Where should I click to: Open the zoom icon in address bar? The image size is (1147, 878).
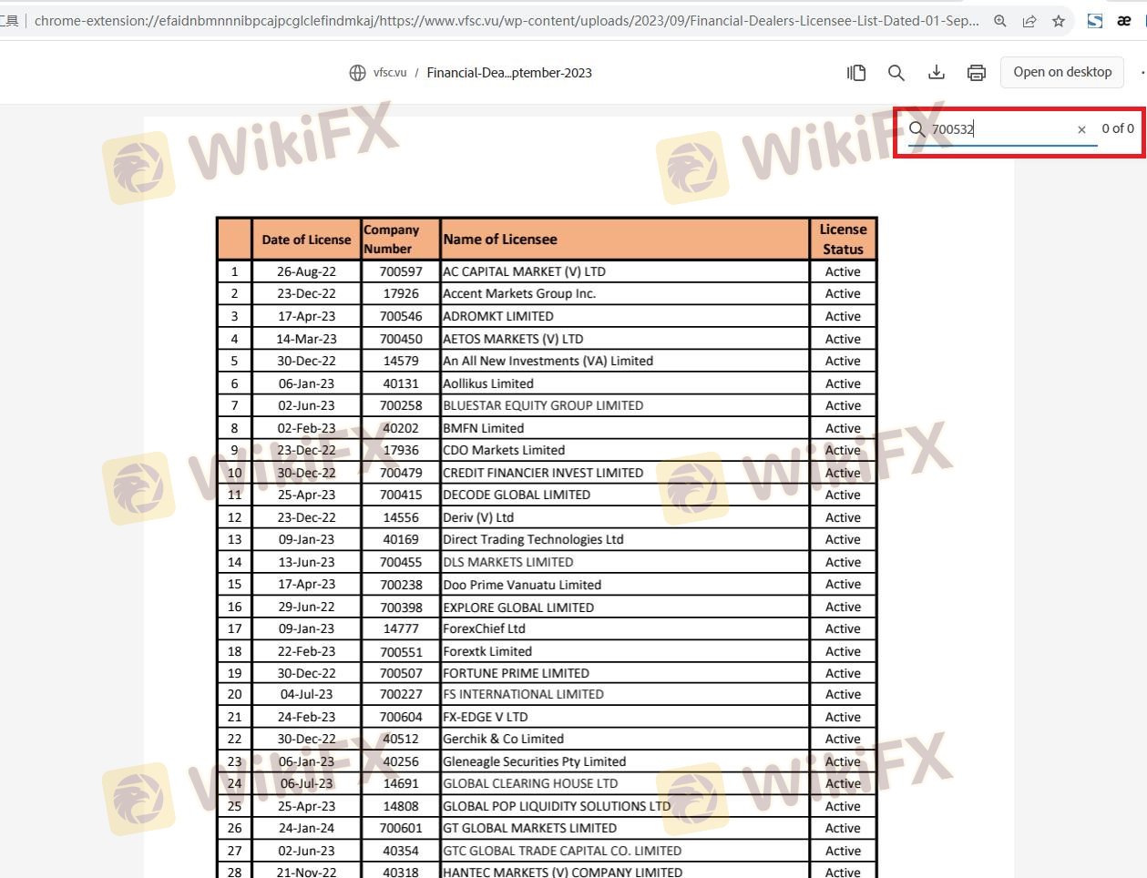pos(1000,21)
